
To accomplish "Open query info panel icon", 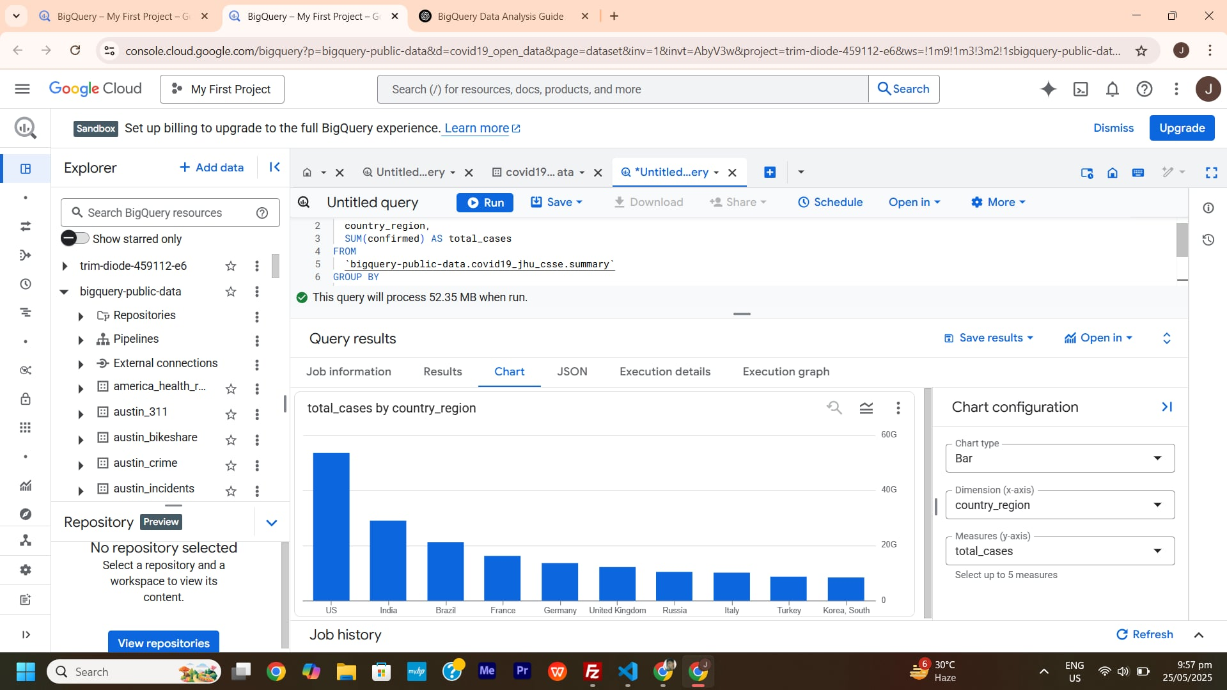I will pyautogui.click(x=1208, y=208).
